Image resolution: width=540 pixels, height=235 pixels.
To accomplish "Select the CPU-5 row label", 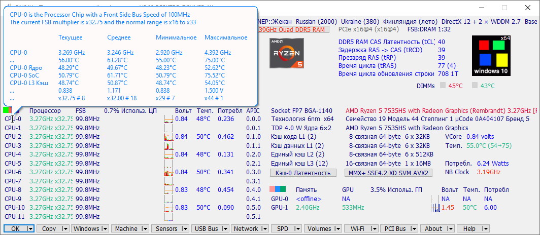I will (x=13, y=163).
